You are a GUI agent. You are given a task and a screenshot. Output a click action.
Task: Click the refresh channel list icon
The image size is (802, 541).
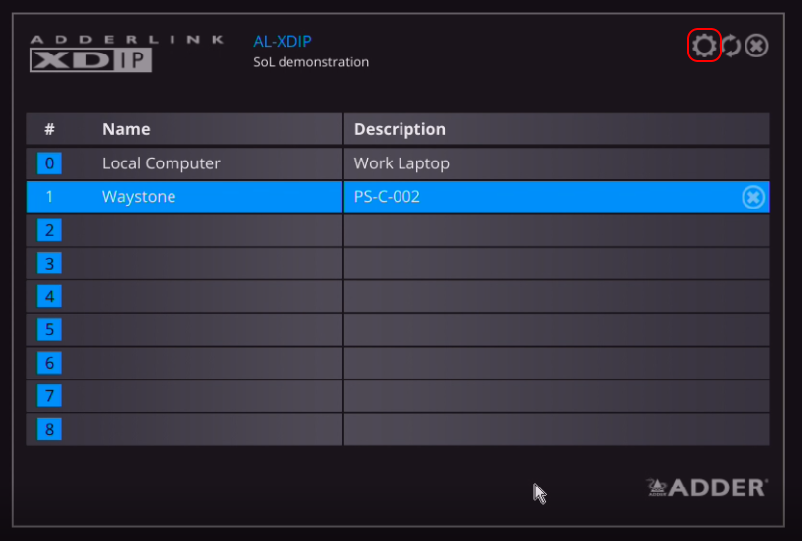point(731,46)
